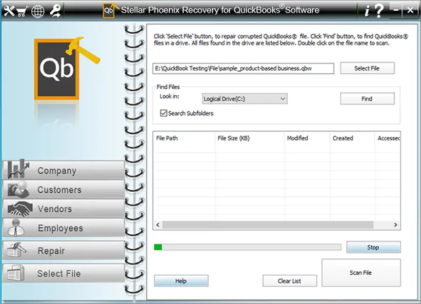Click the Repair hammer box icon
421x304 pixels.
click(x=16, y=250)
